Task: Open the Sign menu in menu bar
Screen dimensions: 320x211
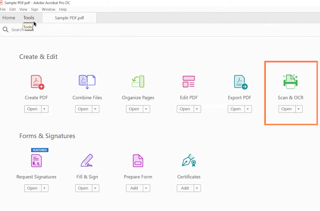Action: tap(34, 9)
